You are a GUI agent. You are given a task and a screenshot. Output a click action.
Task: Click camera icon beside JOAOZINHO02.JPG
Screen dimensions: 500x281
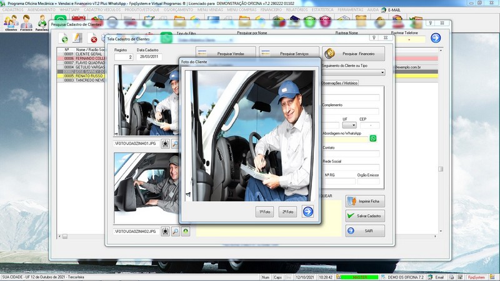165,231
